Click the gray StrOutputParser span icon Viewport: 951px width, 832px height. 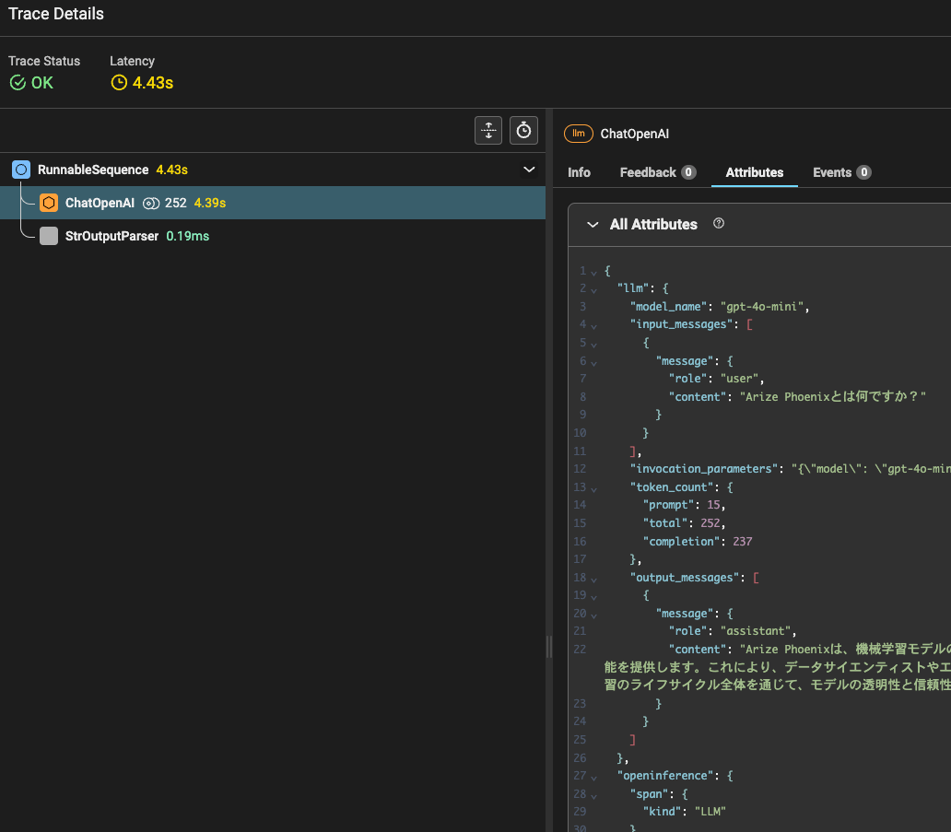[x=49, y=236]
